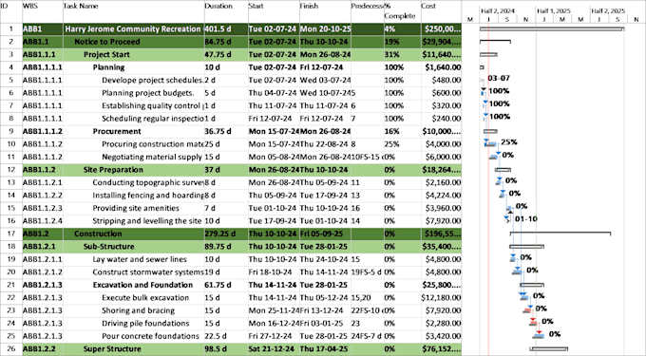
Task: Select the '$480.00' cost cell
Action: [x=441, y=81]
